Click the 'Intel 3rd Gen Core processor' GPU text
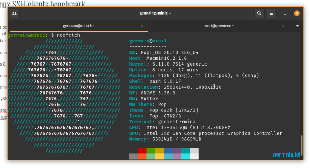The width and height of the screenshot is (311, 168). click(x=184, y=133)
